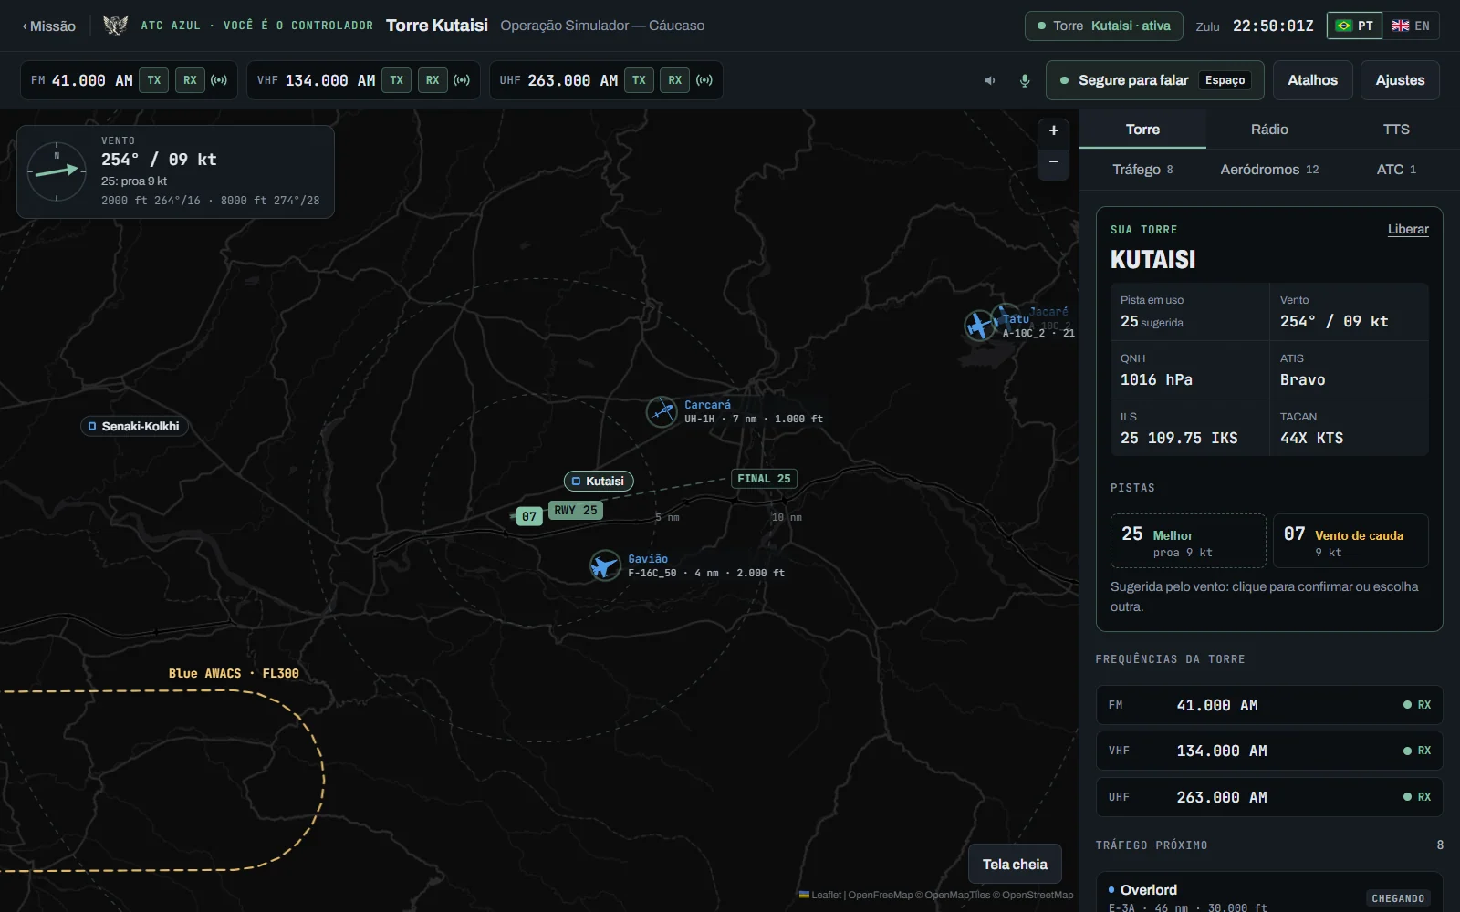The height and width of the screenshot is (912, 1460).
Task: Mute audio with the speaker icon
Action: pyautogui.click(x=989, y=80)
